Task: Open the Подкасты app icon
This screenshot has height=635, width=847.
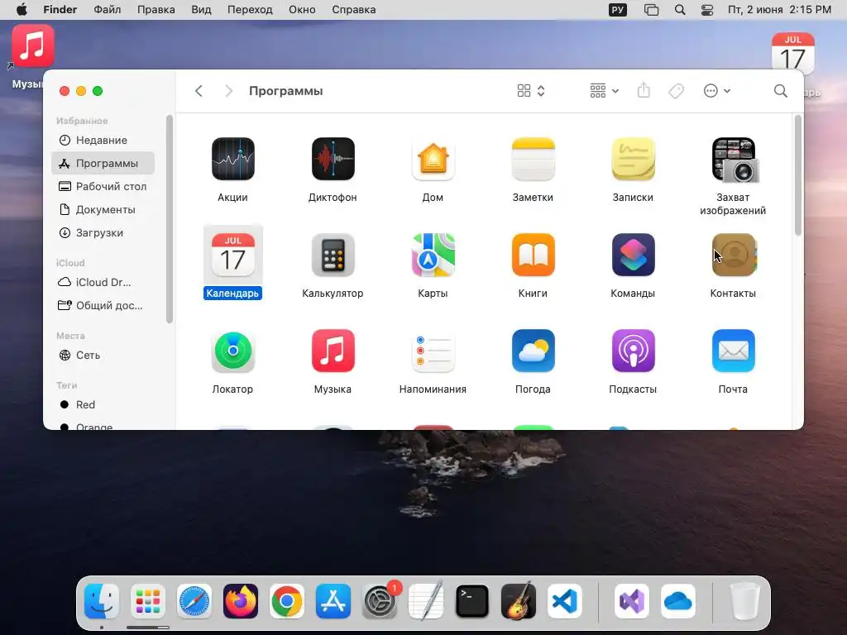Action: (x=633, y=351)
